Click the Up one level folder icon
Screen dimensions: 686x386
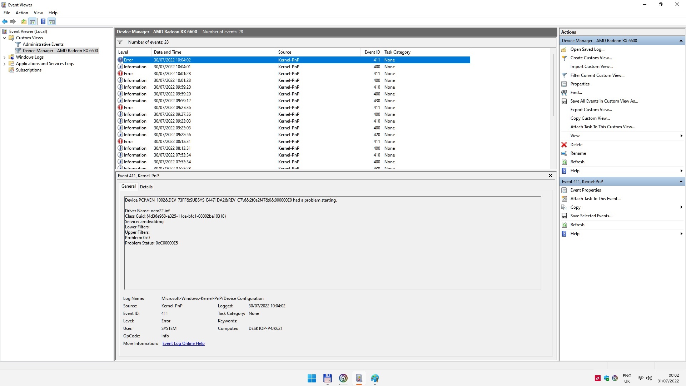(24, 21)
